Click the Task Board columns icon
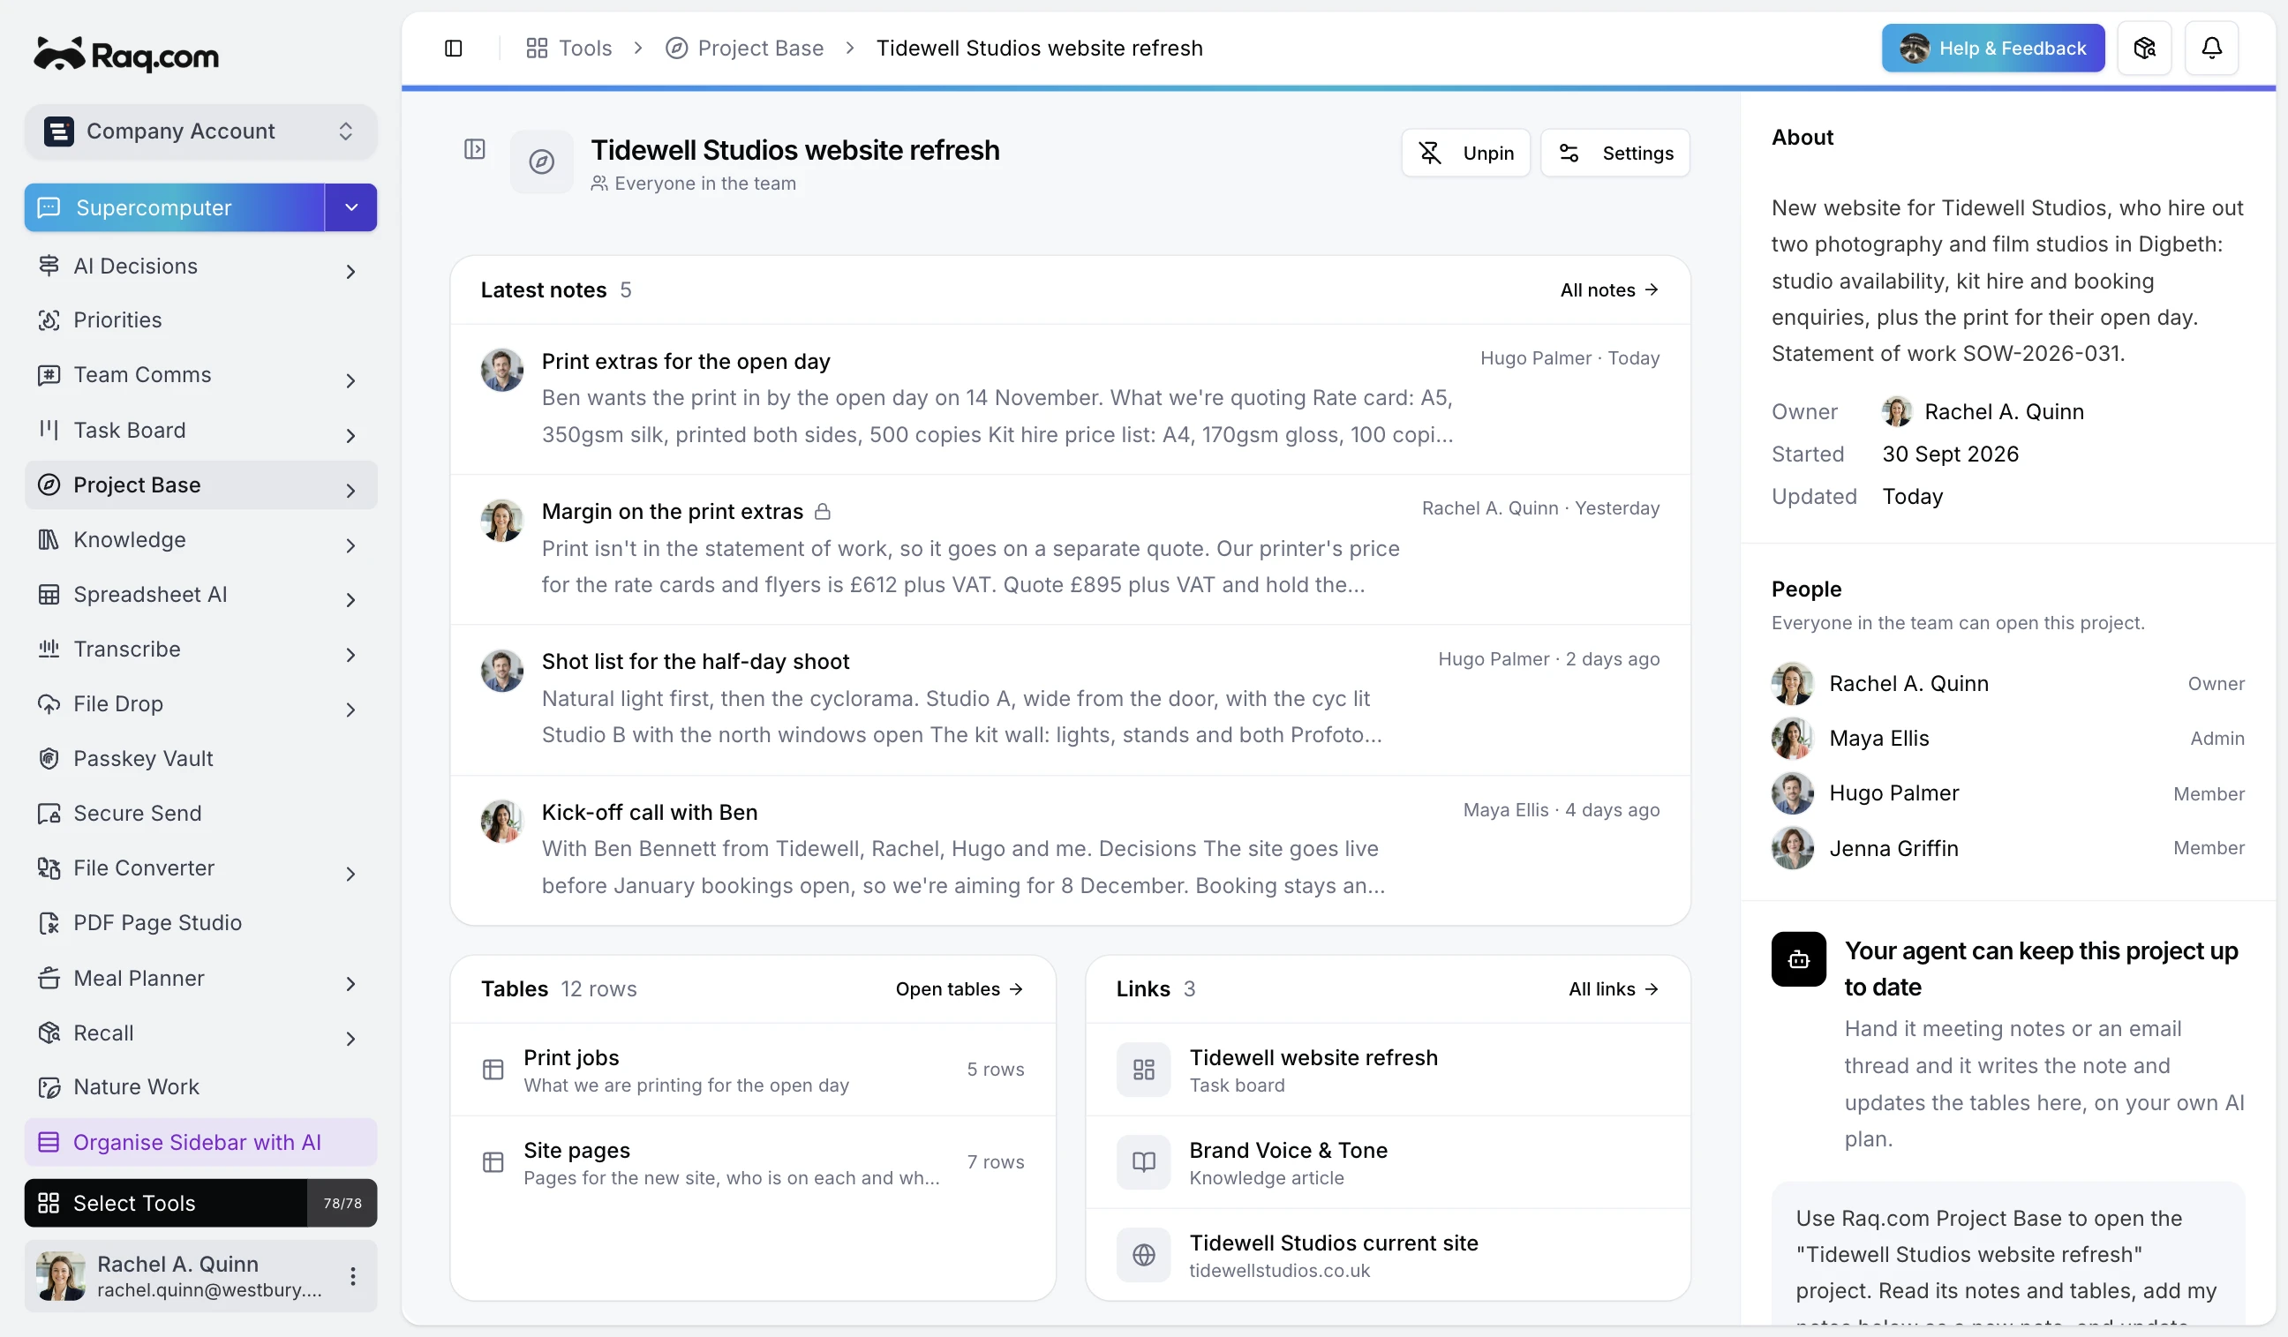The width and height of the screenshot is (2288, 1337). coord(49,429)
